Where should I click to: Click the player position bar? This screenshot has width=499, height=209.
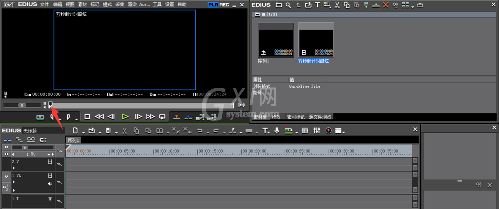tap(142, 105)
